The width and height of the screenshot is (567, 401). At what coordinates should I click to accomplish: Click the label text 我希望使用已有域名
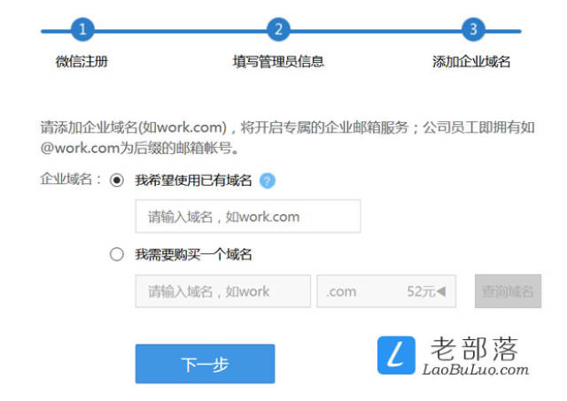tap(193, 181)
